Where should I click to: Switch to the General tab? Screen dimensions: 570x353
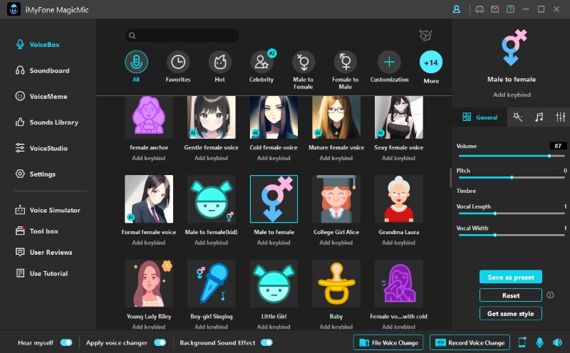pos(480,117)
